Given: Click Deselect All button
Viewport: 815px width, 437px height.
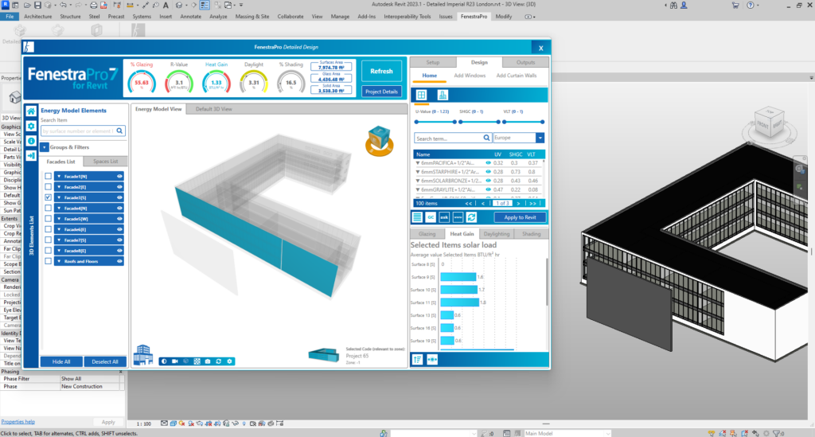Looking at the screenshot, I should pyautogui.click(x=105, y=361).
